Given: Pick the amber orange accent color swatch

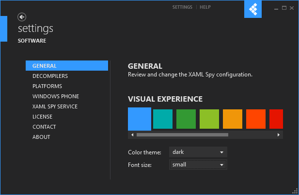Looking at the screenshot, I should [233, 119].
